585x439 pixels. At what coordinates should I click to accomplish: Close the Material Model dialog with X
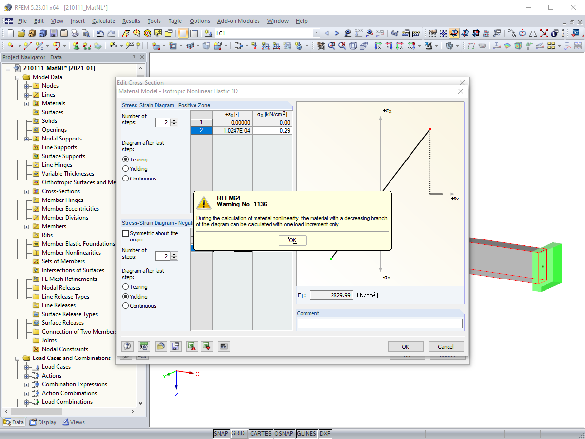click(461, 91)
